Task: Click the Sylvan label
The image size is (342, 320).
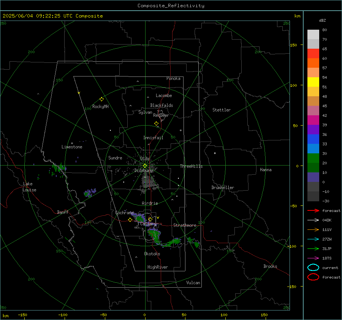Action: 145,112
